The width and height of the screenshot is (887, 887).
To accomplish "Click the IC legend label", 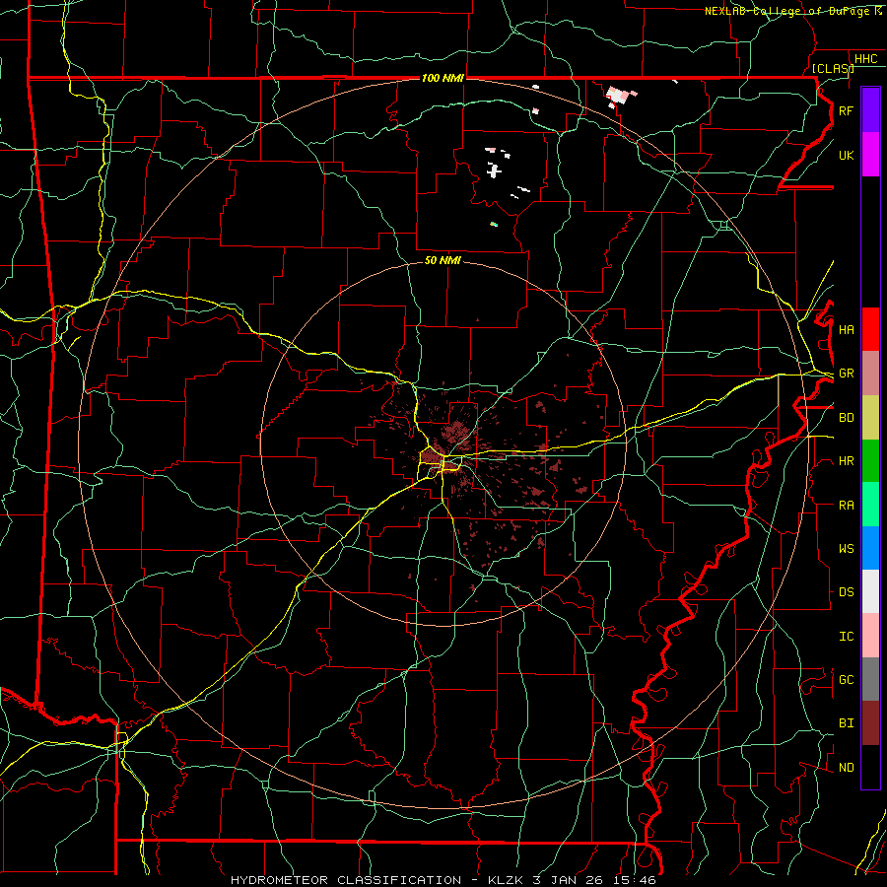I will click(x=846, y=637).
